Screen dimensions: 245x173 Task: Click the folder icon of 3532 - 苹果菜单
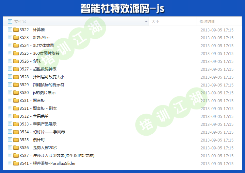tap(16, 116)
